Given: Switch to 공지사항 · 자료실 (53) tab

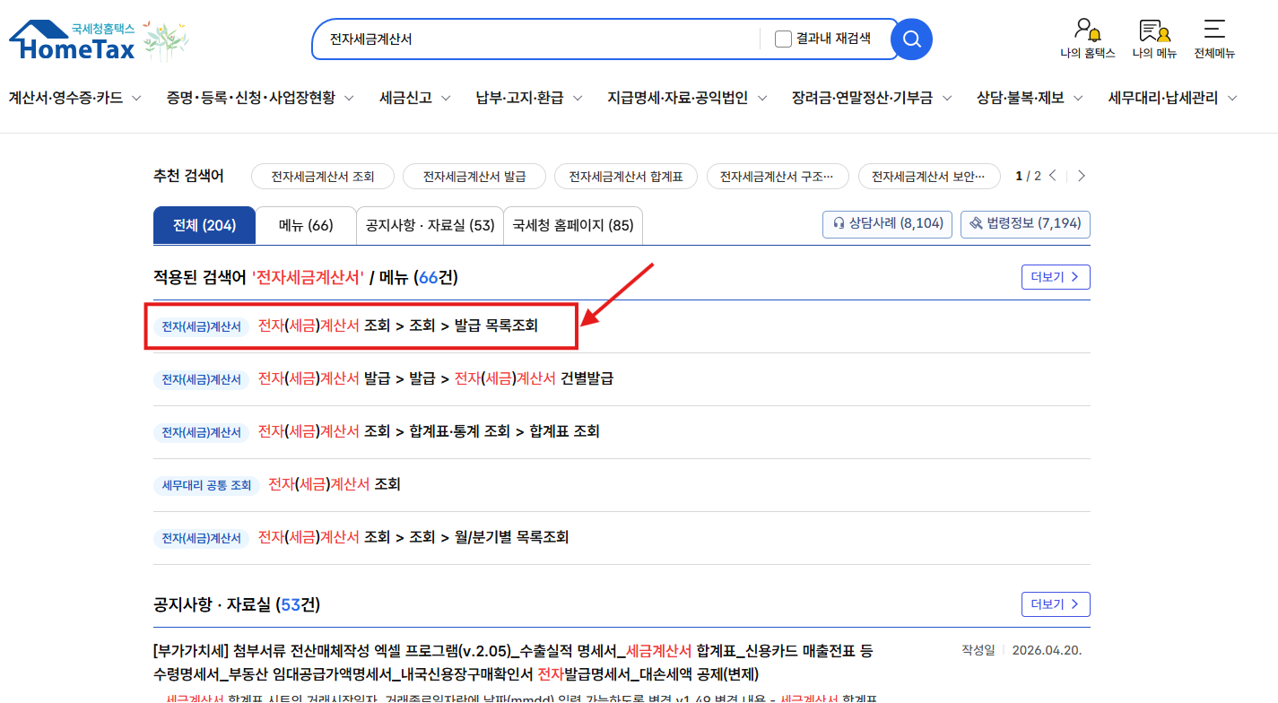Looking at the screenshot, I should click(430, 225).
